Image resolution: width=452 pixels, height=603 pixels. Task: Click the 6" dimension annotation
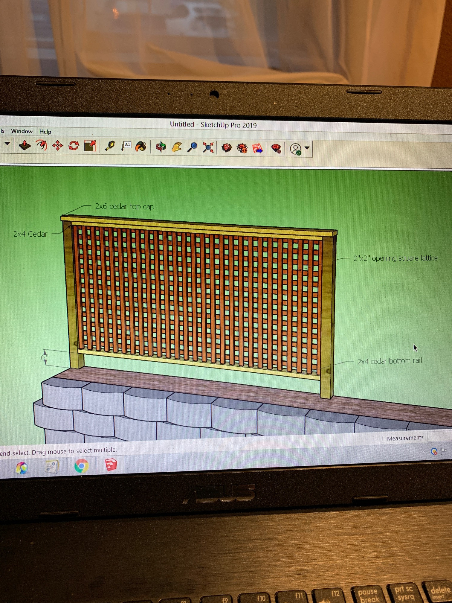coord(45,357)
